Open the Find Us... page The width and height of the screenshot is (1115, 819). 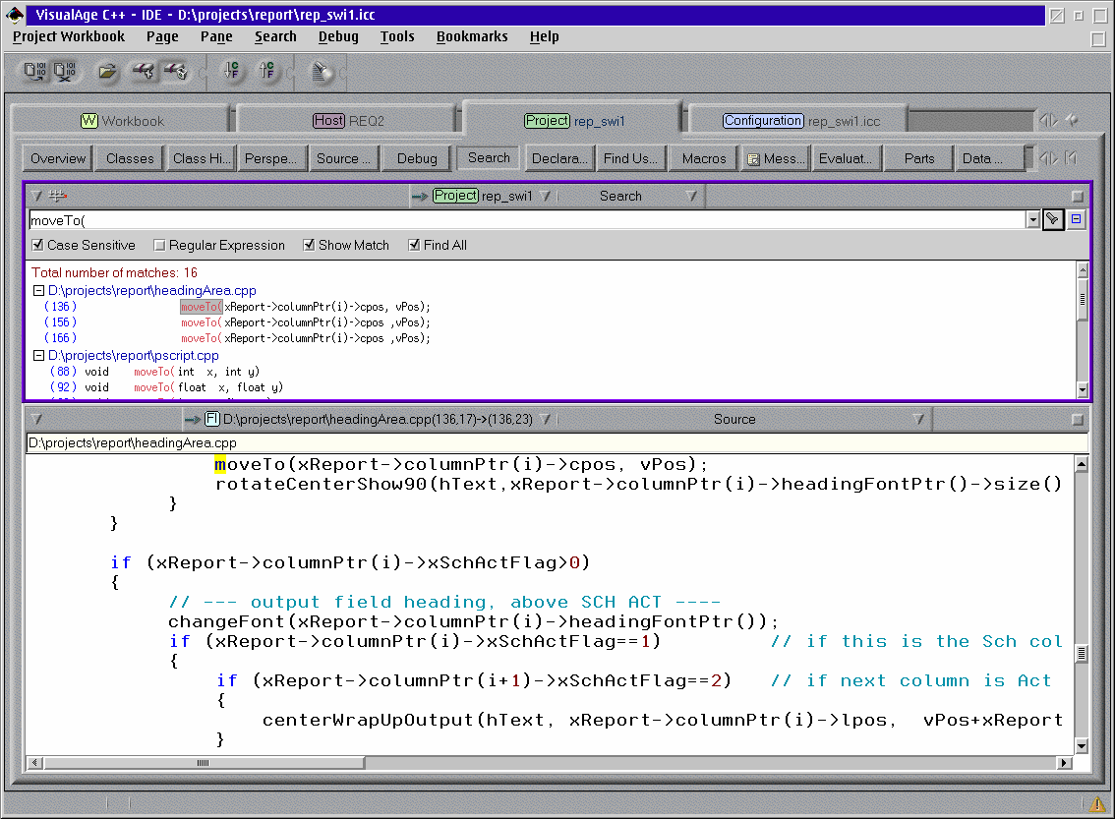click(630, 158)
